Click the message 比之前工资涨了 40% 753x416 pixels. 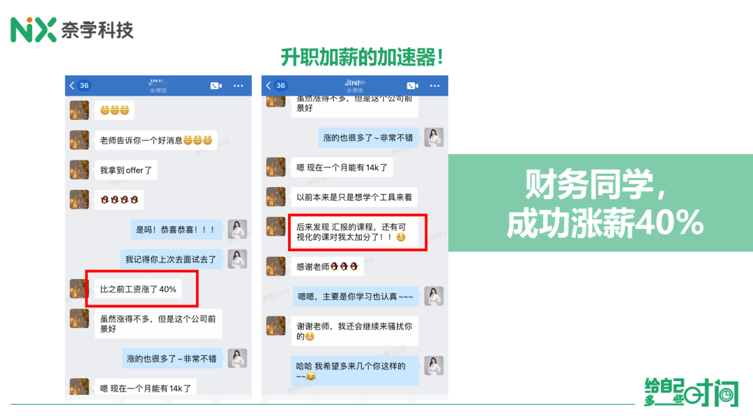pos(138,289)
